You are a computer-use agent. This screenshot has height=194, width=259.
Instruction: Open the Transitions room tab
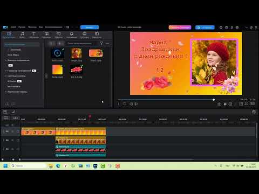pyautogui.click(x=46, y=35)
